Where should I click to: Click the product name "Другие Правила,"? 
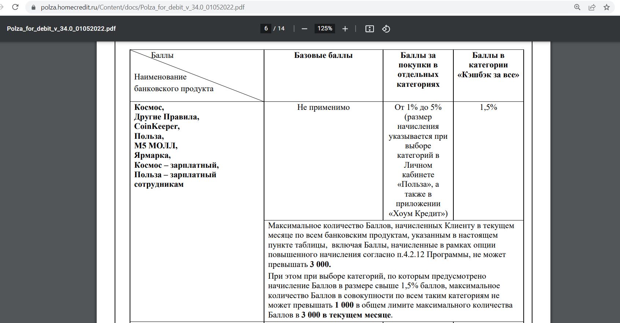(167, 117)
